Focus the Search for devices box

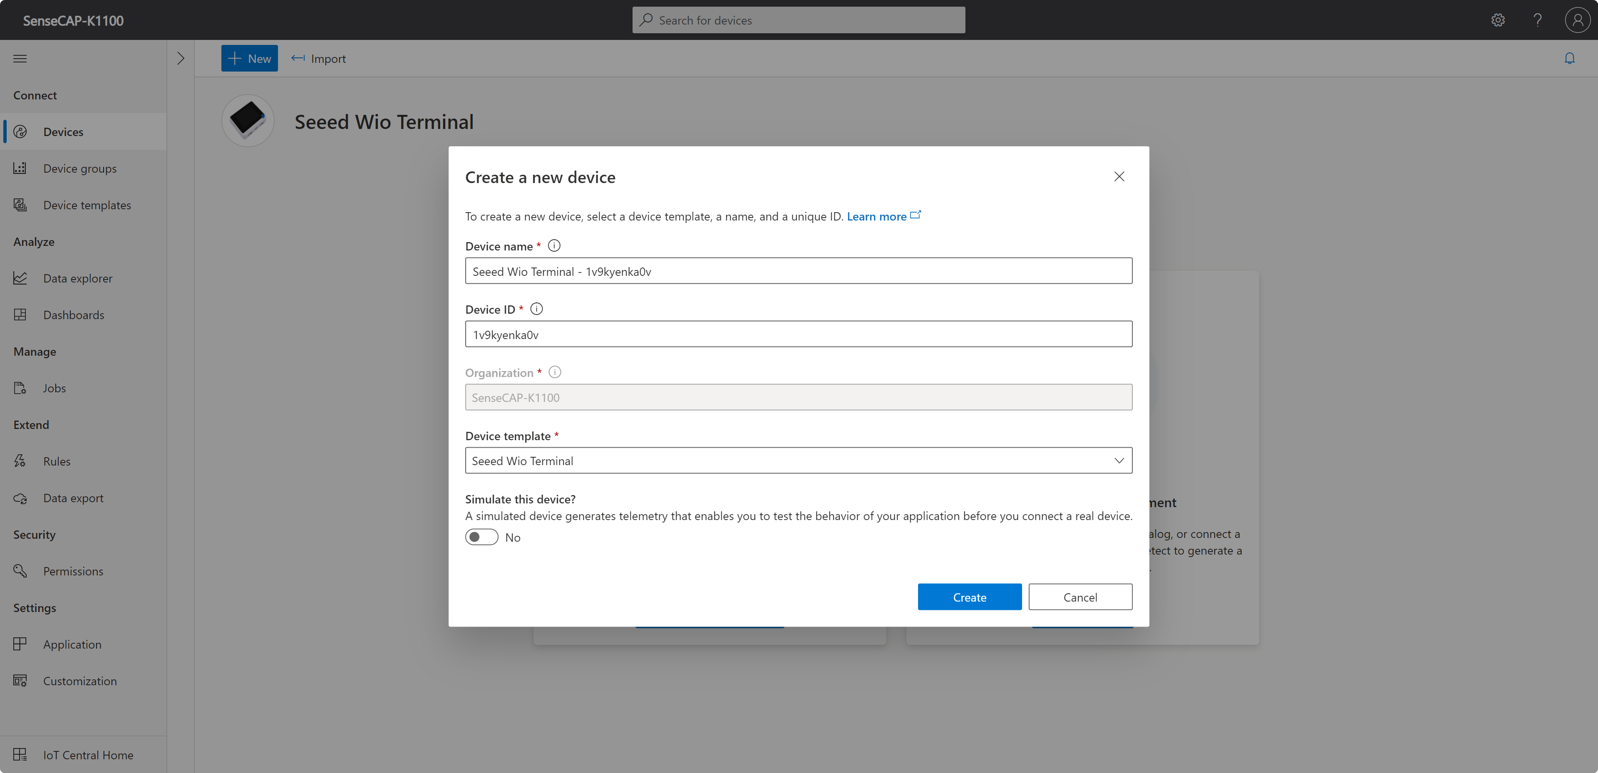pos(799,20)
